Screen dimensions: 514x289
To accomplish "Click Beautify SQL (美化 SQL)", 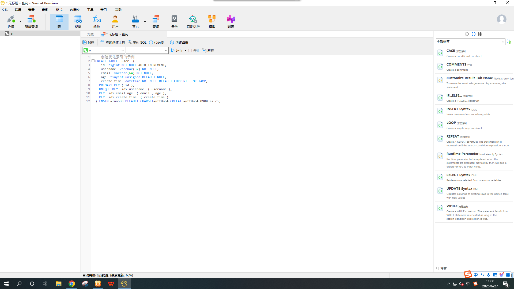I will click(x=137, y=42).
